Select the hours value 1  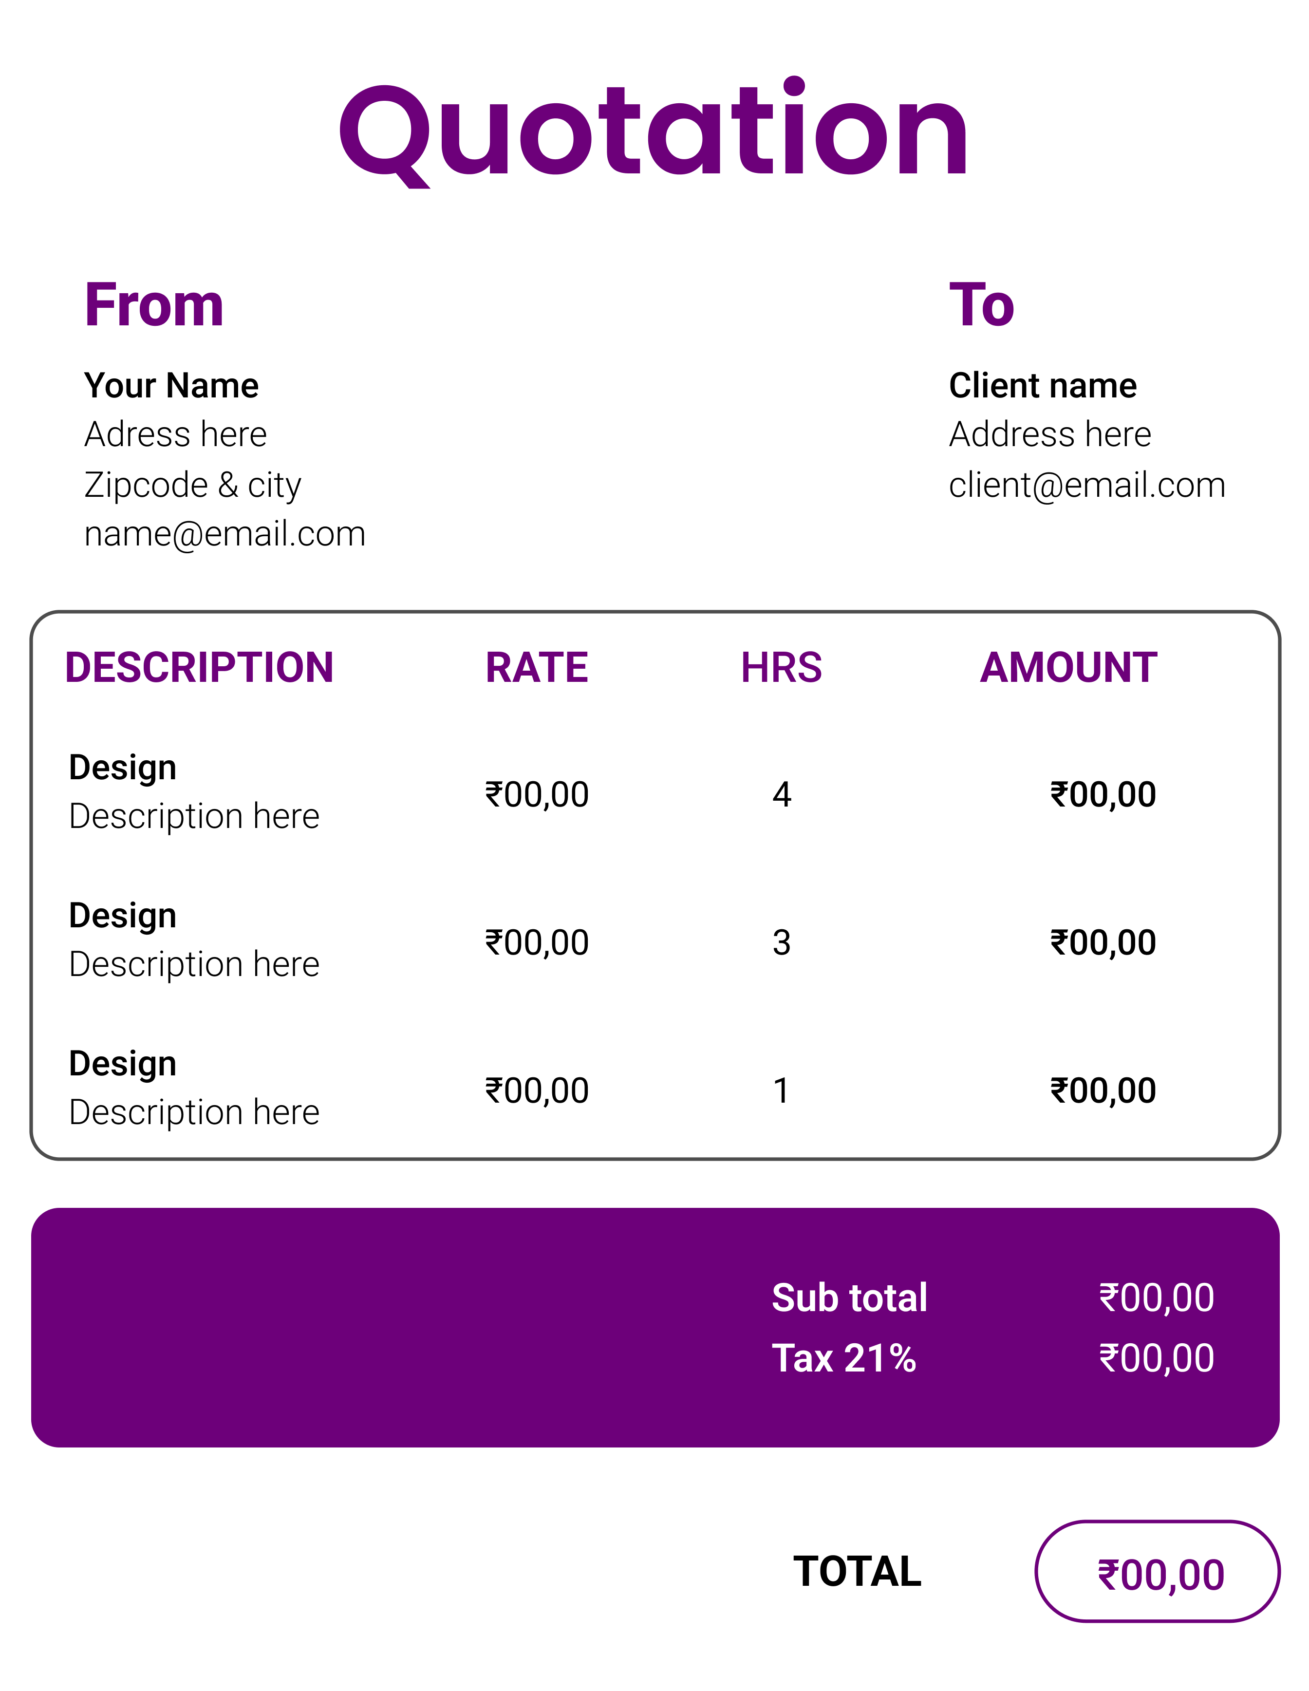pyautogui.click(x=782, y=1091)
